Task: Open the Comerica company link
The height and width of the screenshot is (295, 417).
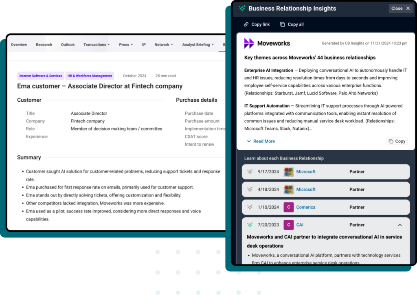Action: pyautogui.click(x=305, y=207)
